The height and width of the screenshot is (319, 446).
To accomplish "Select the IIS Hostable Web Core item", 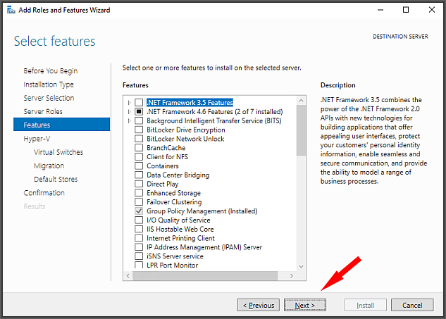I will coord(180,229).
